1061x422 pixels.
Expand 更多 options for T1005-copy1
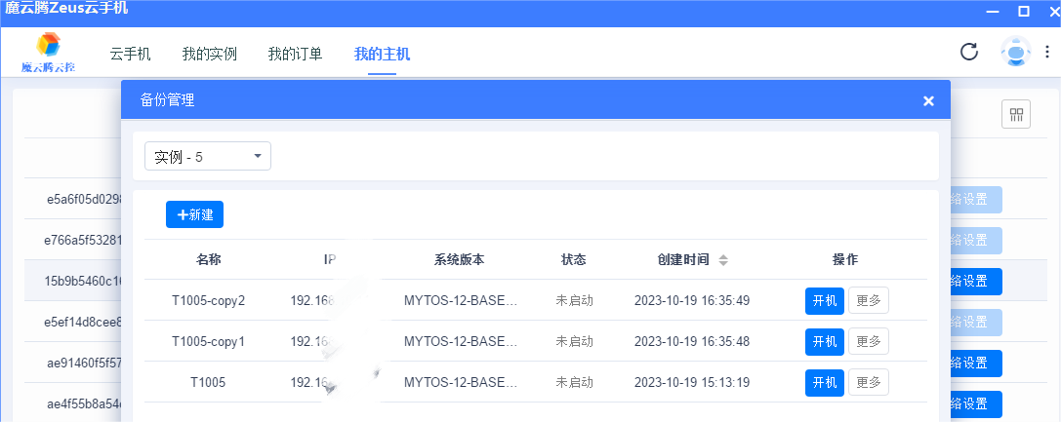868,342
